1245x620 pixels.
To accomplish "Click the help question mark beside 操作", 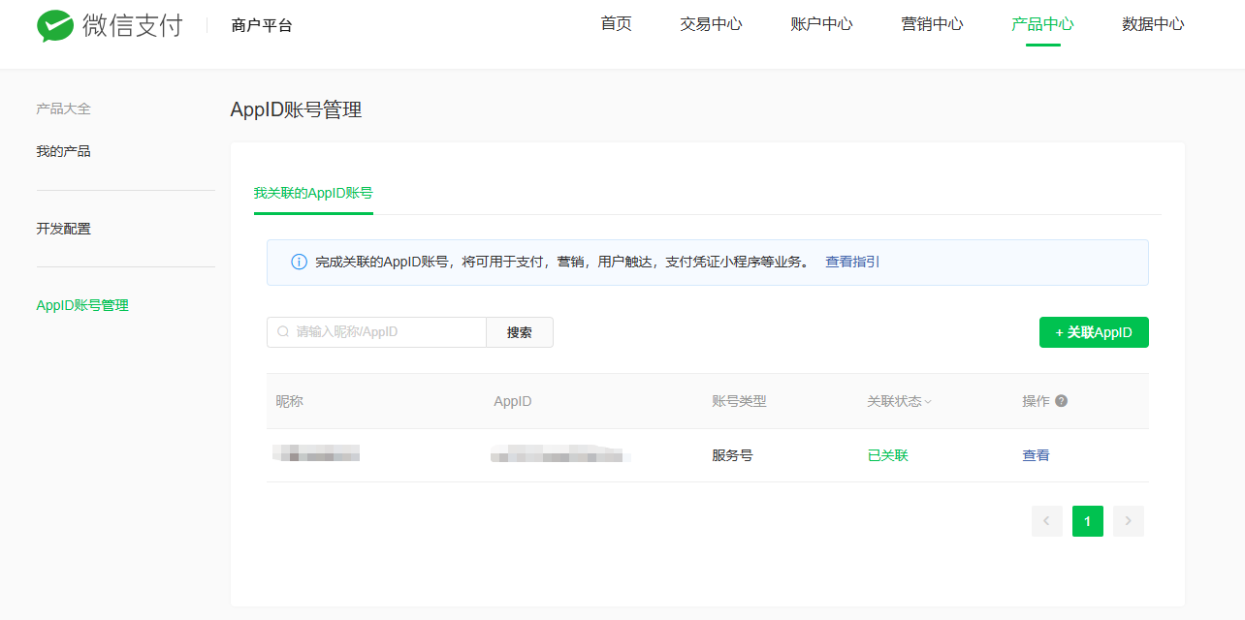I will point(1061,401).
